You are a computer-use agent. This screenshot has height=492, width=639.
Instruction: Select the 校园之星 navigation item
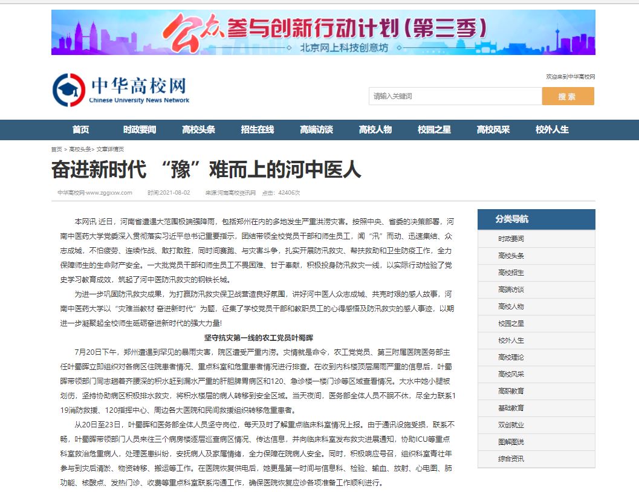[x=434, y=130]
